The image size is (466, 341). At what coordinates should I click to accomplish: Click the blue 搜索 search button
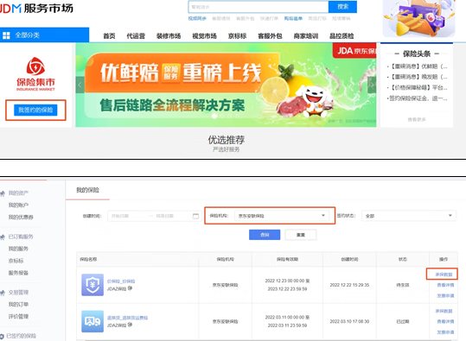[x=342, y=7]
